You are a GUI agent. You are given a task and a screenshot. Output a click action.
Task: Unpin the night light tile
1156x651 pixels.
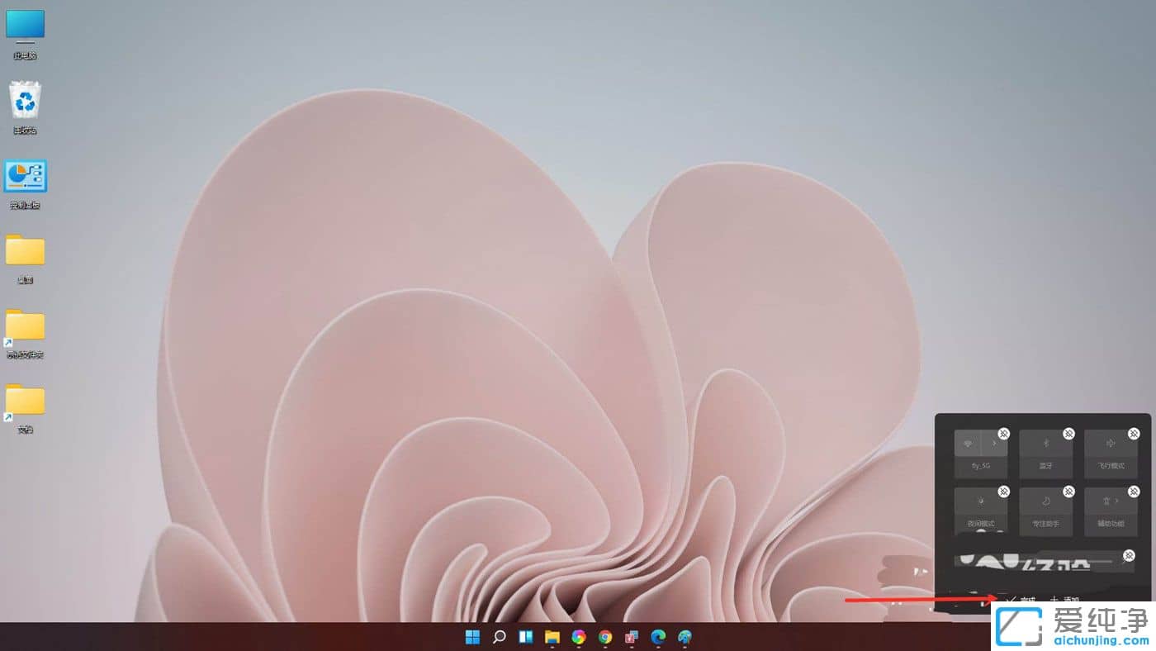coord(1004,492)
